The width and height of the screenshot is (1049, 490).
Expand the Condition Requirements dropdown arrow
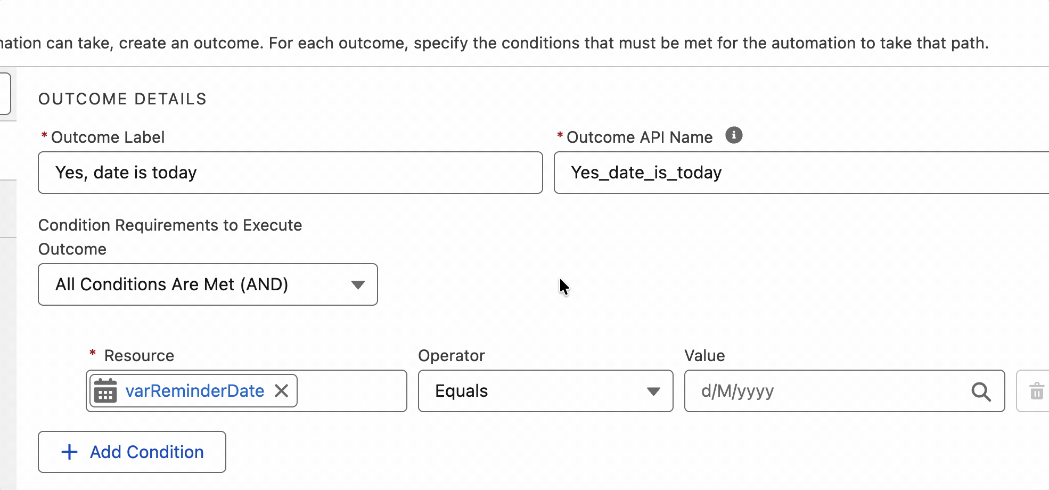coord(358,285)
